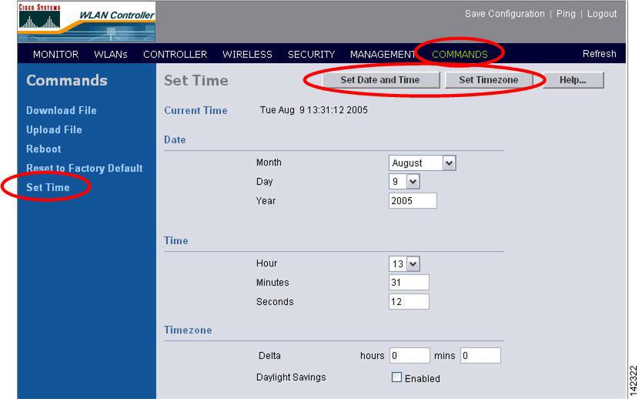Click the Date section heading
This screenshot has width=639, height=399.
click(175, 139)
